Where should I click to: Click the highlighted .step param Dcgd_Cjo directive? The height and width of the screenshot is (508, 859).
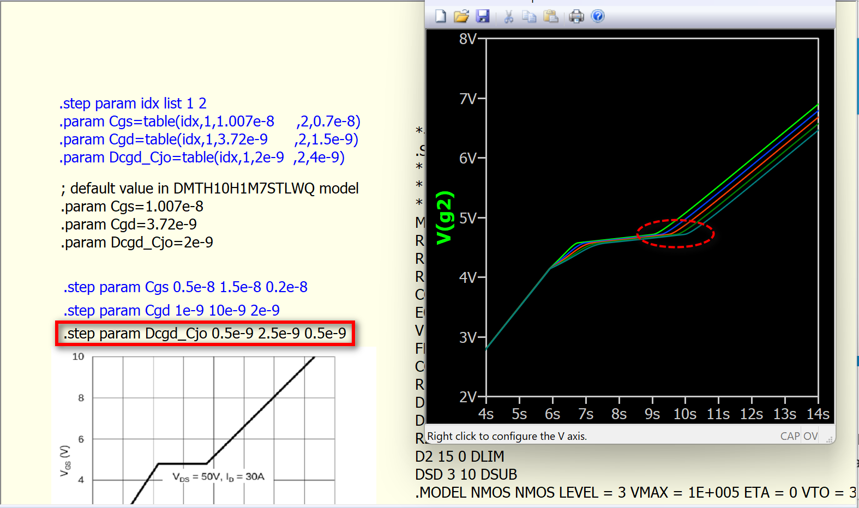point(205,334)
